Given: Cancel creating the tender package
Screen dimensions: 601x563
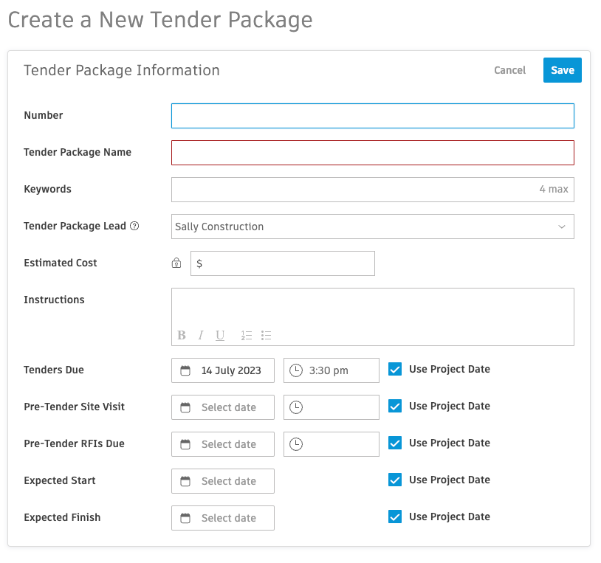Looking at the screenshot, I should (509, 70).
